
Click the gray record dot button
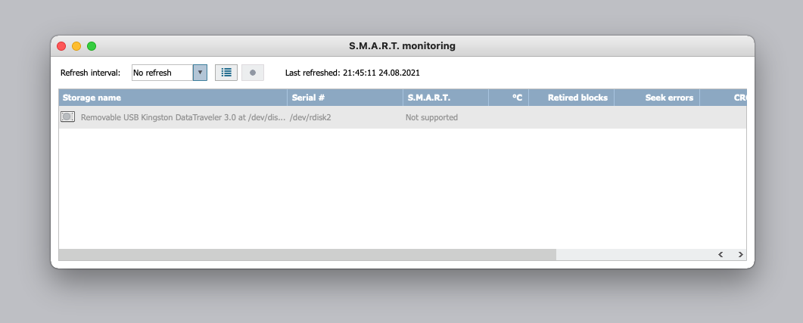tap(253, 73)
